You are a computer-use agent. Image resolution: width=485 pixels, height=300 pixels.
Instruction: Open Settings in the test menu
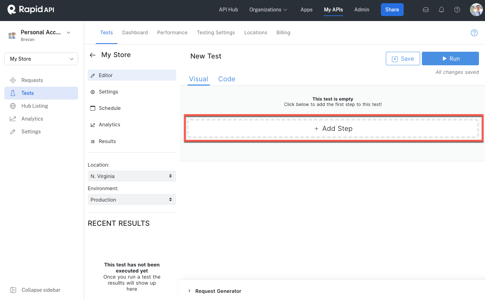[132, 92]
